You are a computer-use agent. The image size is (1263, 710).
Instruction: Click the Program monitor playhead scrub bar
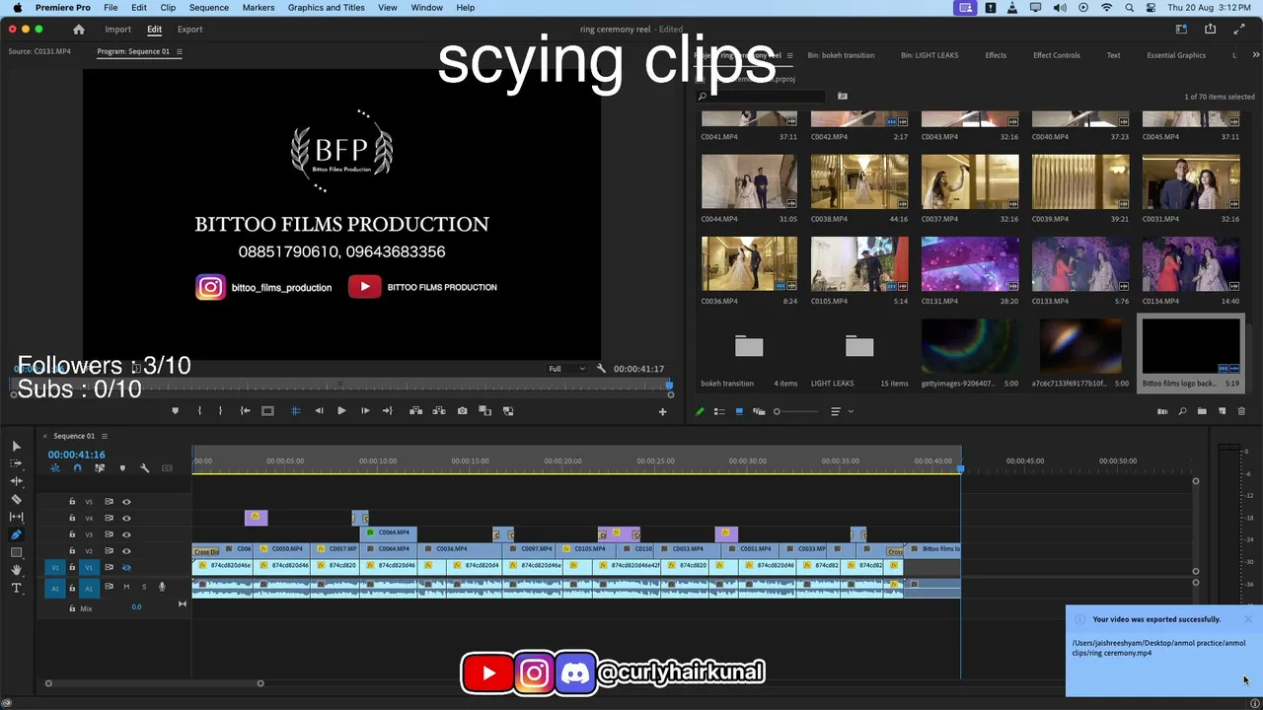pyautogui.click(x=341, y=386)
